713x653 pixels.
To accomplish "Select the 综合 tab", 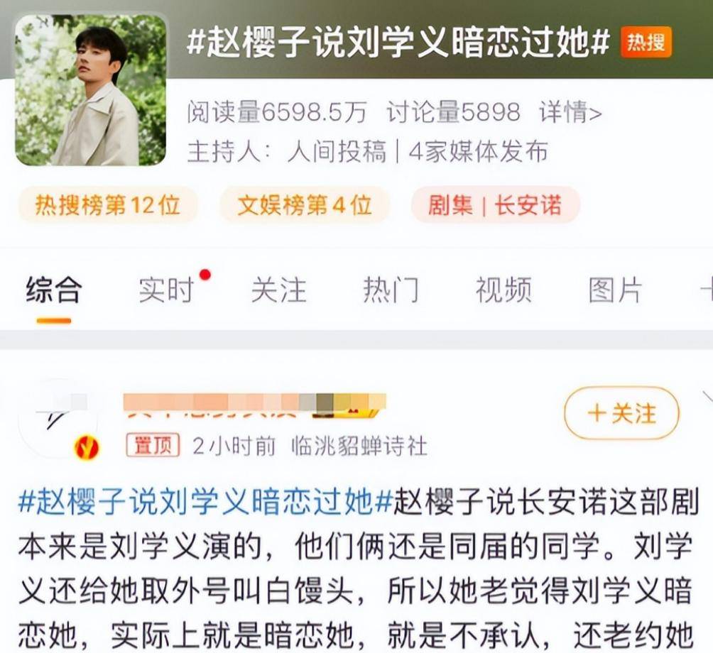I will 54,290.
